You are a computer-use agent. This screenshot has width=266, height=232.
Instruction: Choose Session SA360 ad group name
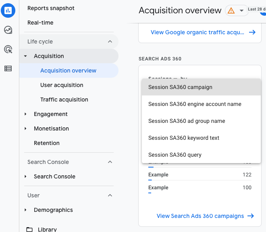[x=187, y=121]
